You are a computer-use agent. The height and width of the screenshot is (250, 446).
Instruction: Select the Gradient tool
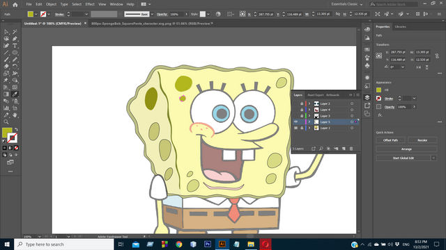click(x=6, y=94)
